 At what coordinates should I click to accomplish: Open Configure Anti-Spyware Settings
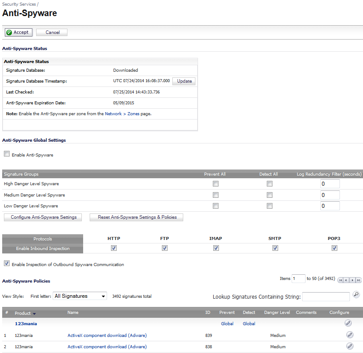[43, 217]
